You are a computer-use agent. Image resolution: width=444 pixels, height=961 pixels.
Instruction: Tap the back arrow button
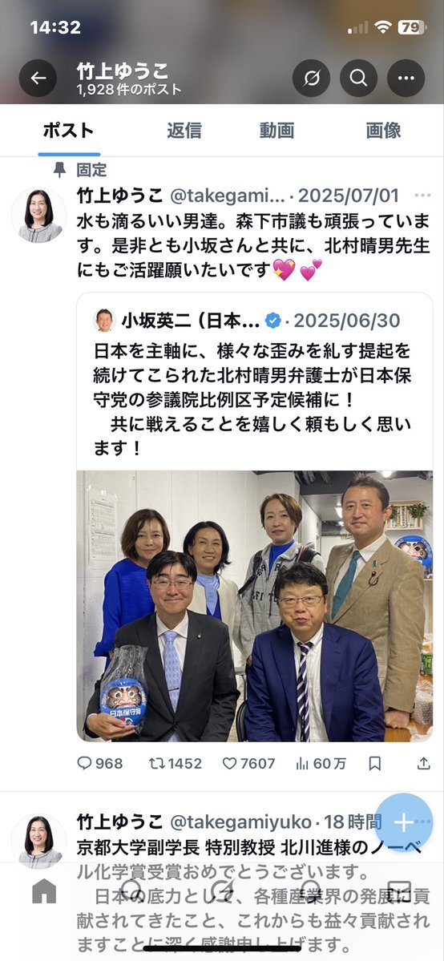(x=38, y=78)
